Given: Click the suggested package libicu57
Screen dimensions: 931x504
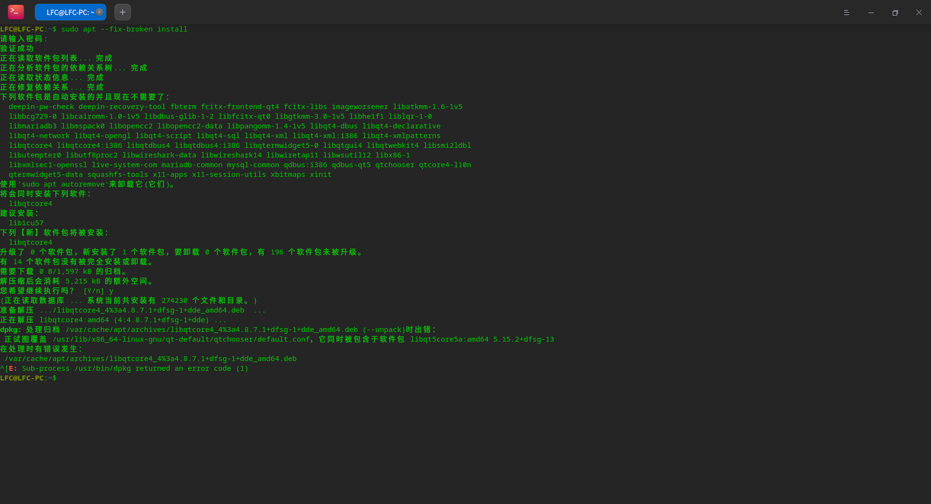Looking at the screenshot, I should tap(26, 223).
